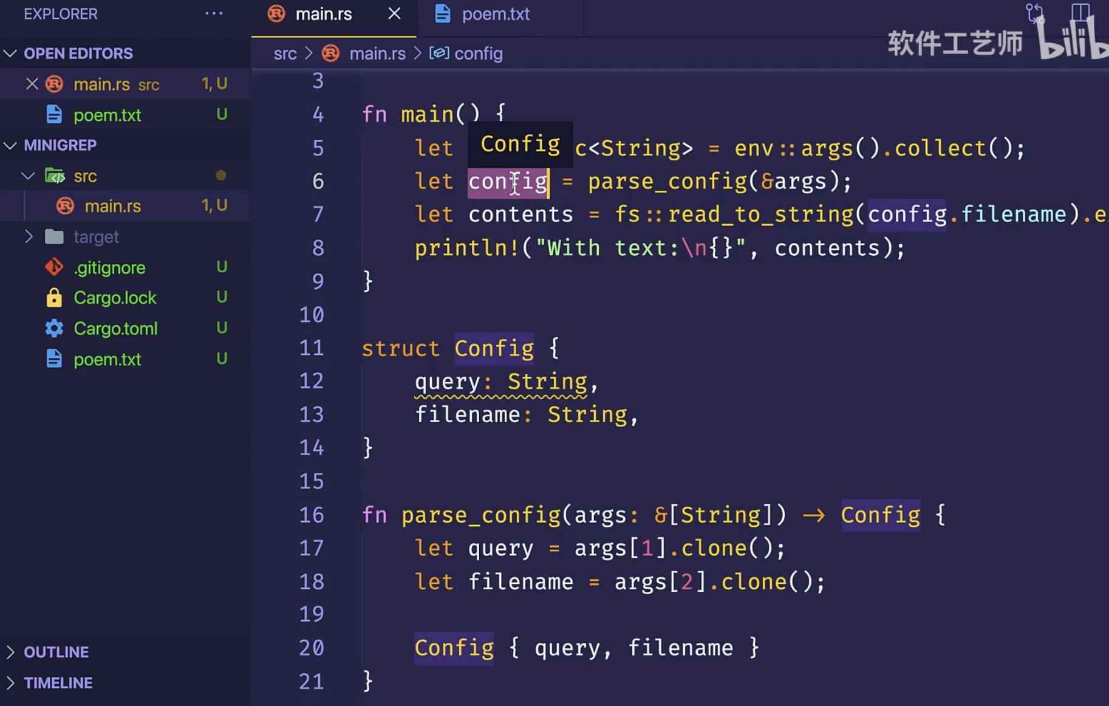Collapse the MINIGREP project section
This screenshot has width=1109, height=706.
[10, 145]
